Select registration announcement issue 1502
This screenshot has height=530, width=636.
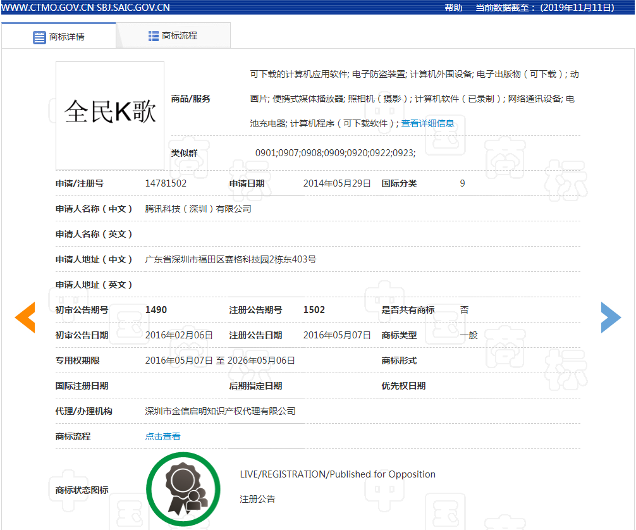click(x=314, y=310)
